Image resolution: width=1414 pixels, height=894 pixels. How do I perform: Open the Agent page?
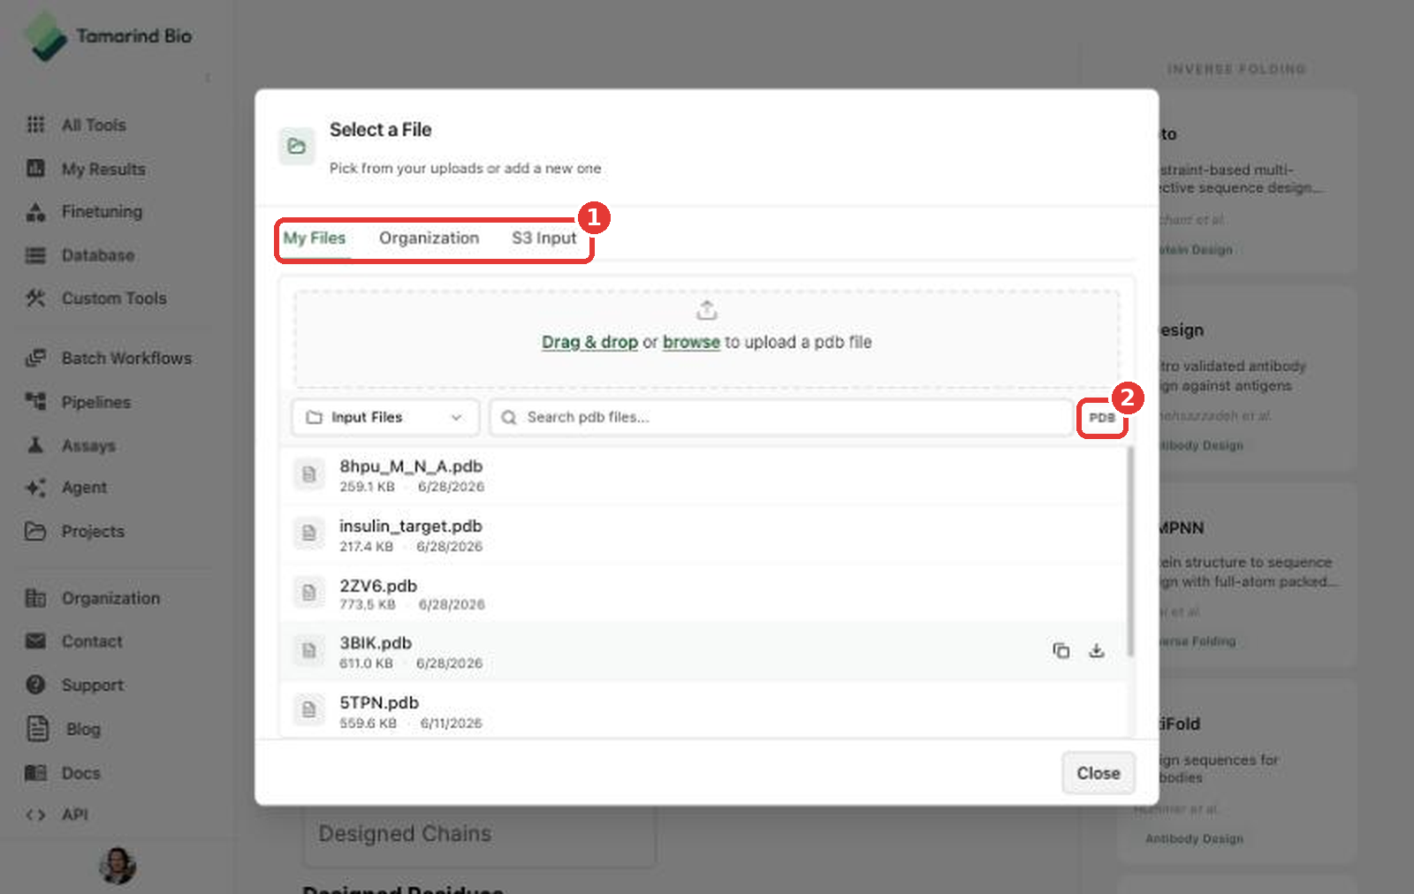pyautogui.click(x=66, y=488)
